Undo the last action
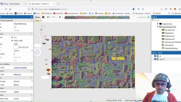 pyautogui.click(x=48, y=17)
